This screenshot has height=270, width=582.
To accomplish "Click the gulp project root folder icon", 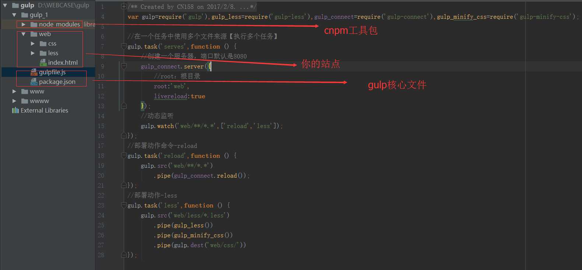I will coord(15,6).
